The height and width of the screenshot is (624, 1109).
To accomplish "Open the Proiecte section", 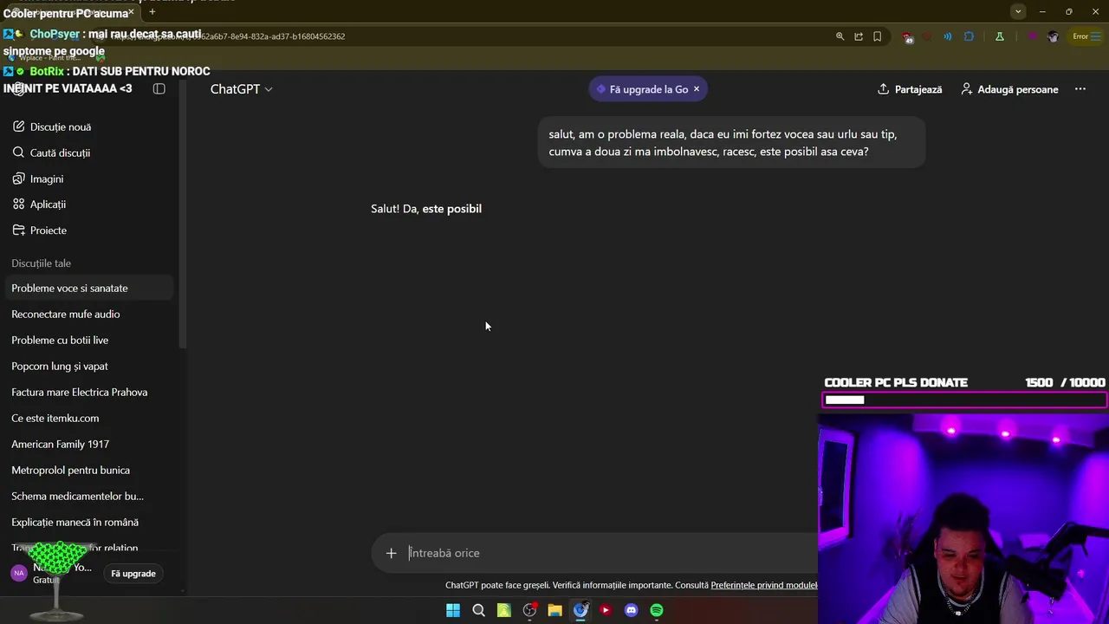I will point(40,231).
